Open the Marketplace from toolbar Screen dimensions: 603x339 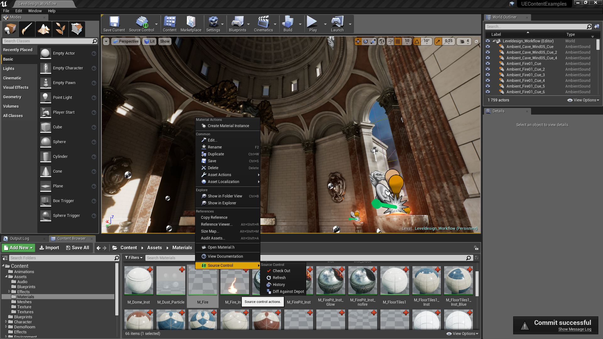coord(191,24)
